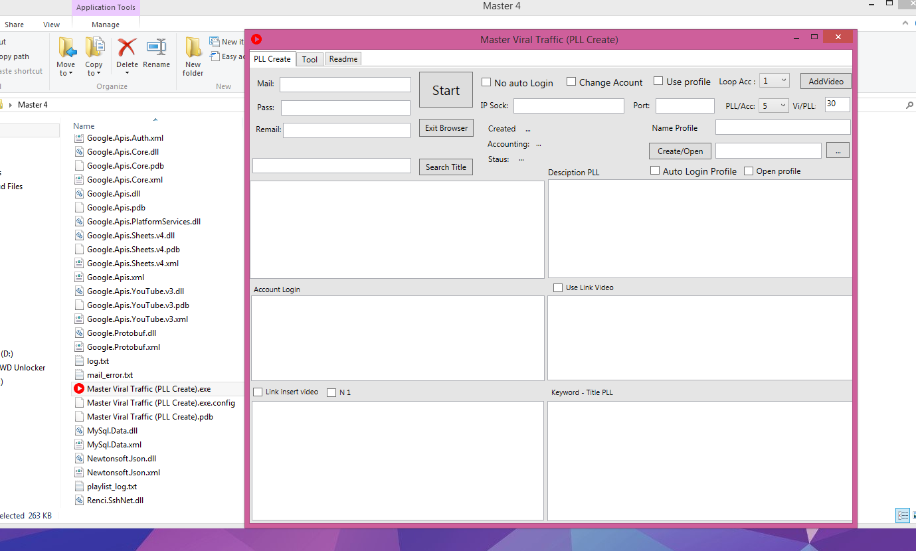The image size is (916, 551).
Task: Click the Newtonsoft.Json.xml file icon
Action: point(79,473)
